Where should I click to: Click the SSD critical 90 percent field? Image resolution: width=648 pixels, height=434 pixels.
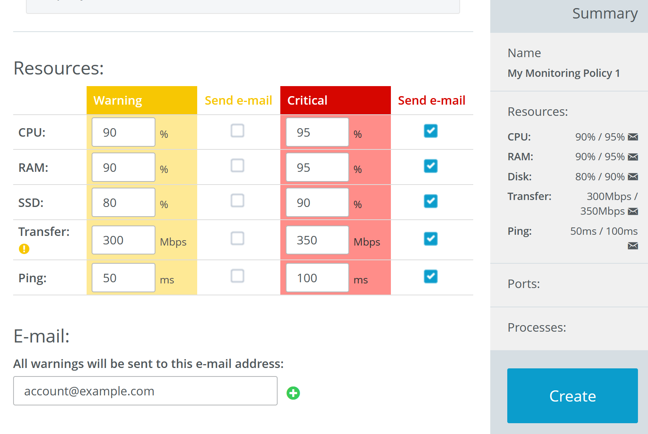317,203
